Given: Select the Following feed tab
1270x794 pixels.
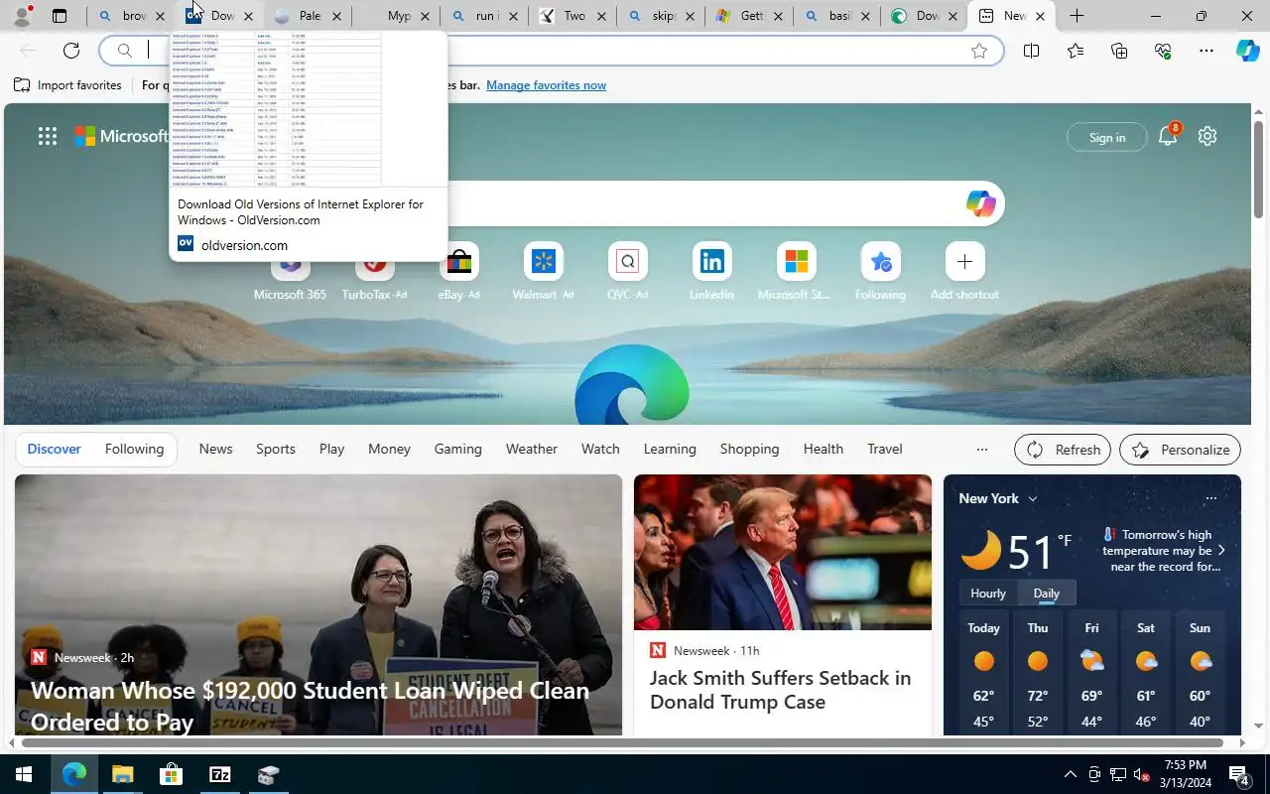Looking at the screenshot, I should coord(134,449).
